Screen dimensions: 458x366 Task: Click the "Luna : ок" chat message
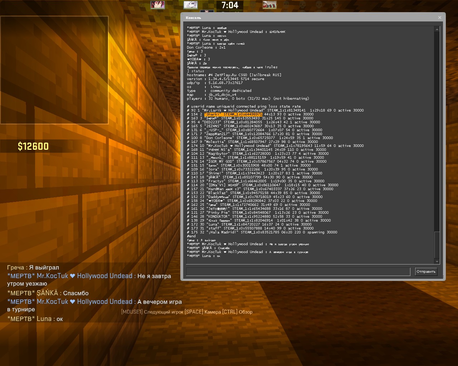tap(35, 319)
